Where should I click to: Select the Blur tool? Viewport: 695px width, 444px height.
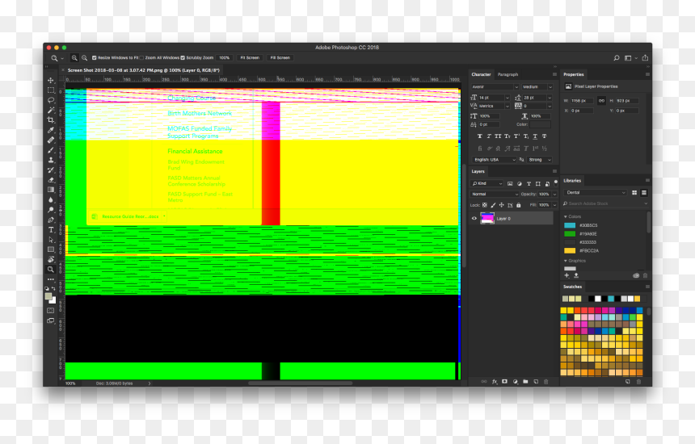51,199
